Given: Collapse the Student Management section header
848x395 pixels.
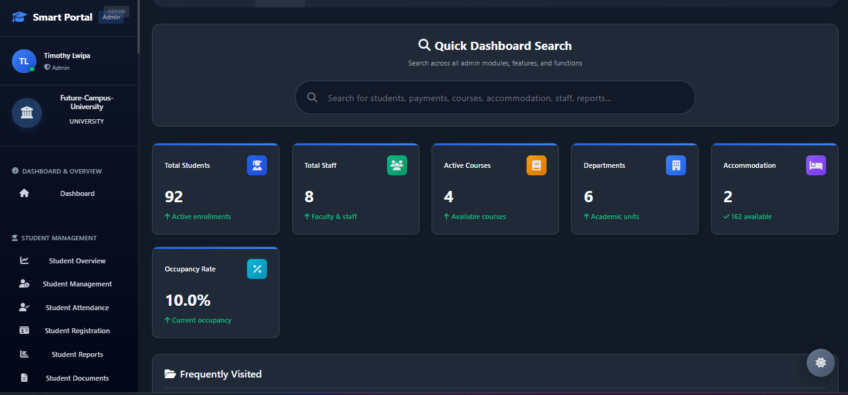Looking at the screenshot, I should (59, 238).
